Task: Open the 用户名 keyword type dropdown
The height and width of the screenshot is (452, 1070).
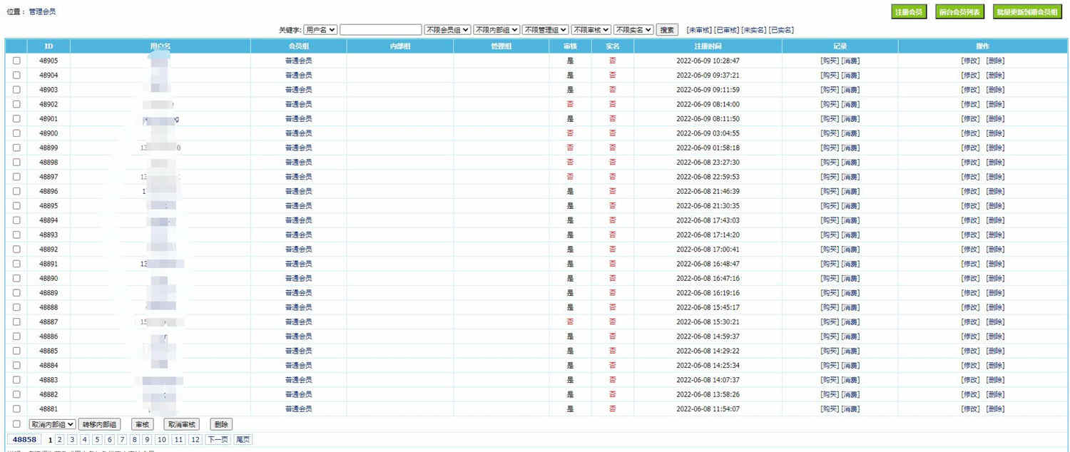Action: tap(319, 29)
